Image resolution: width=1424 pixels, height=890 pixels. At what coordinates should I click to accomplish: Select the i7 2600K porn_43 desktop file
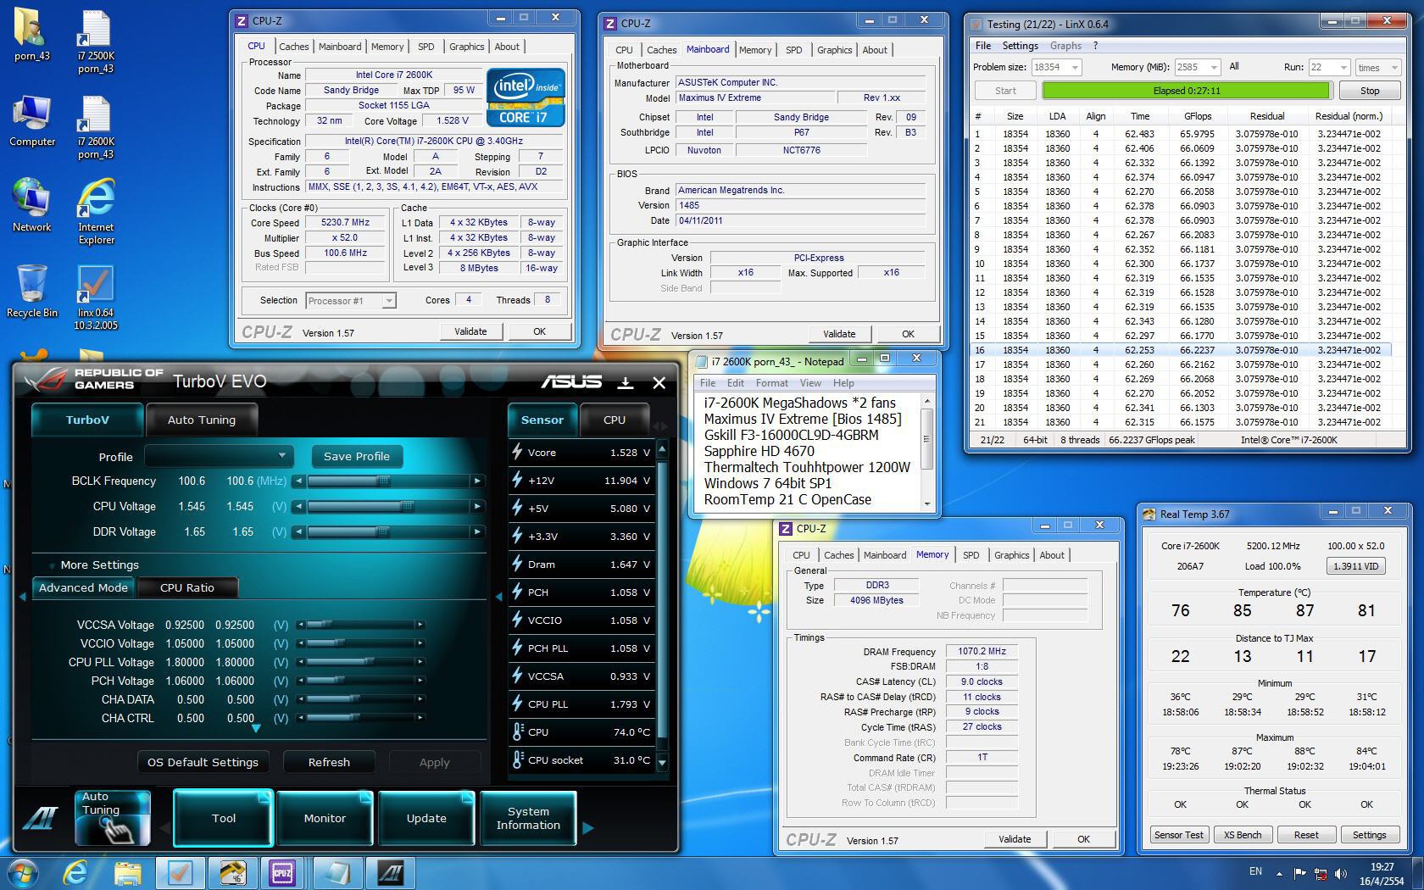point(96,128)
